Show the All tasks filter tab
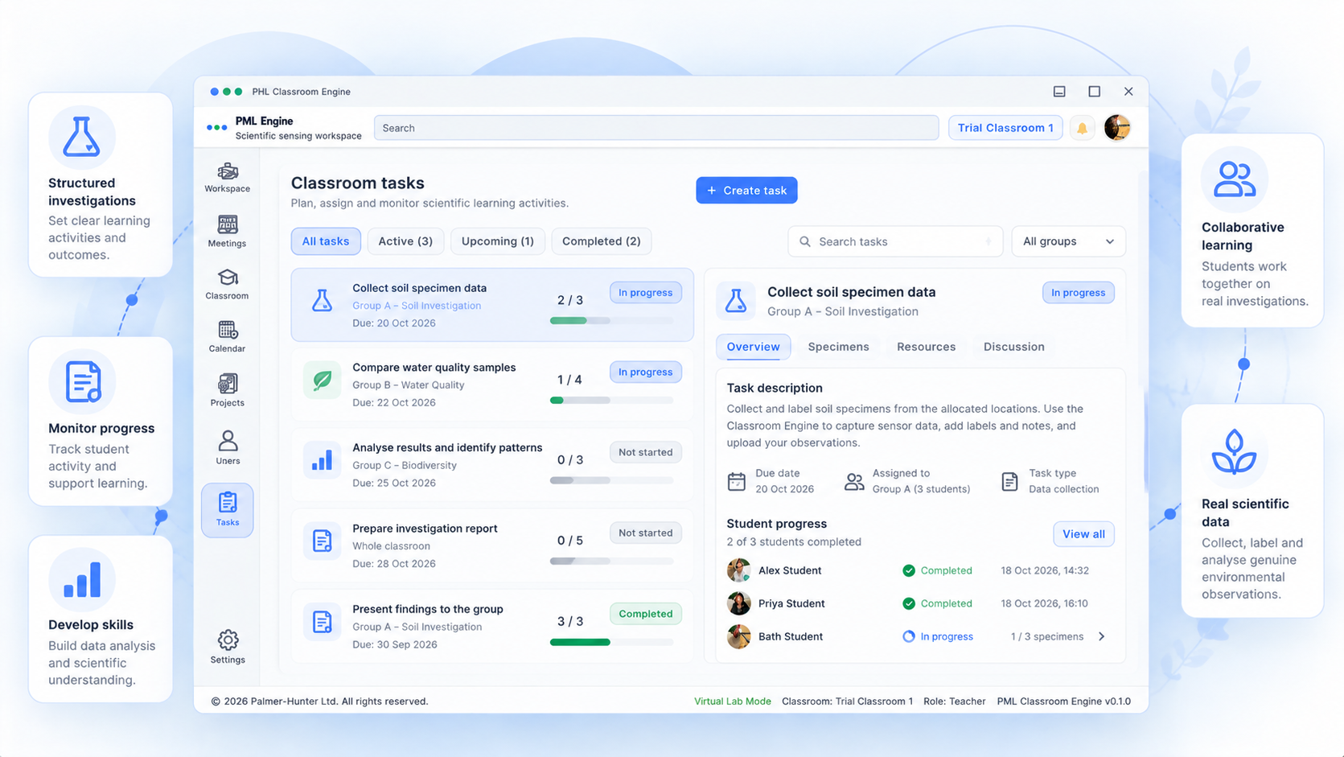 pos(326,241)
